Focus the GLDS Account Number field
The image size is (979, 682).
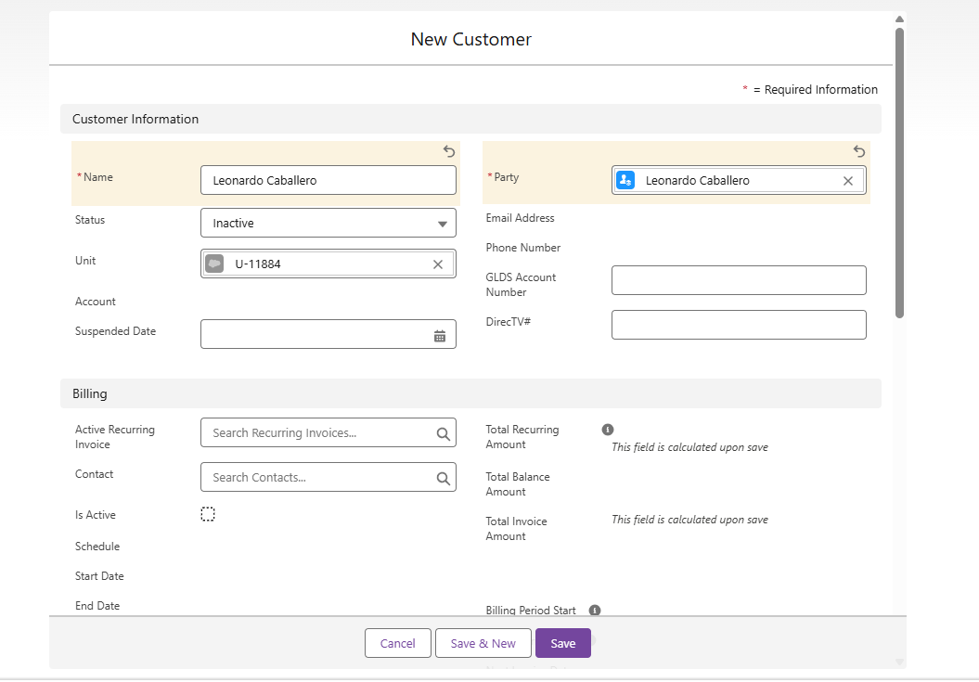point(740,280)
